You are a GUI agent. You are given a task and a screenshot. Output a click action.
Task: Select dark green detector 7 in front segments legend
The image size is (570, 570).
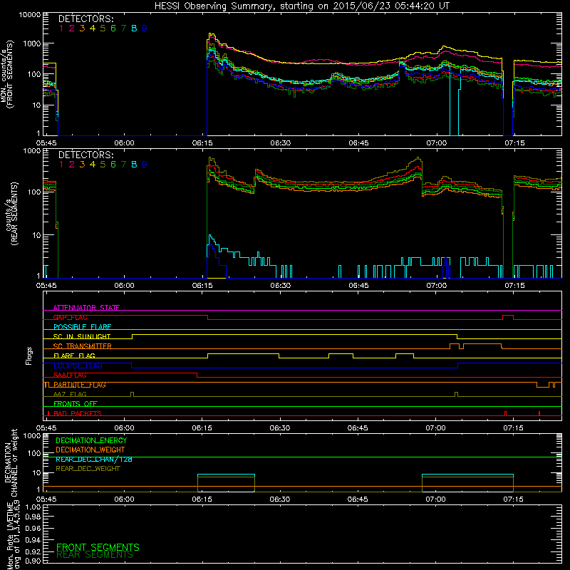coord(123,28)
